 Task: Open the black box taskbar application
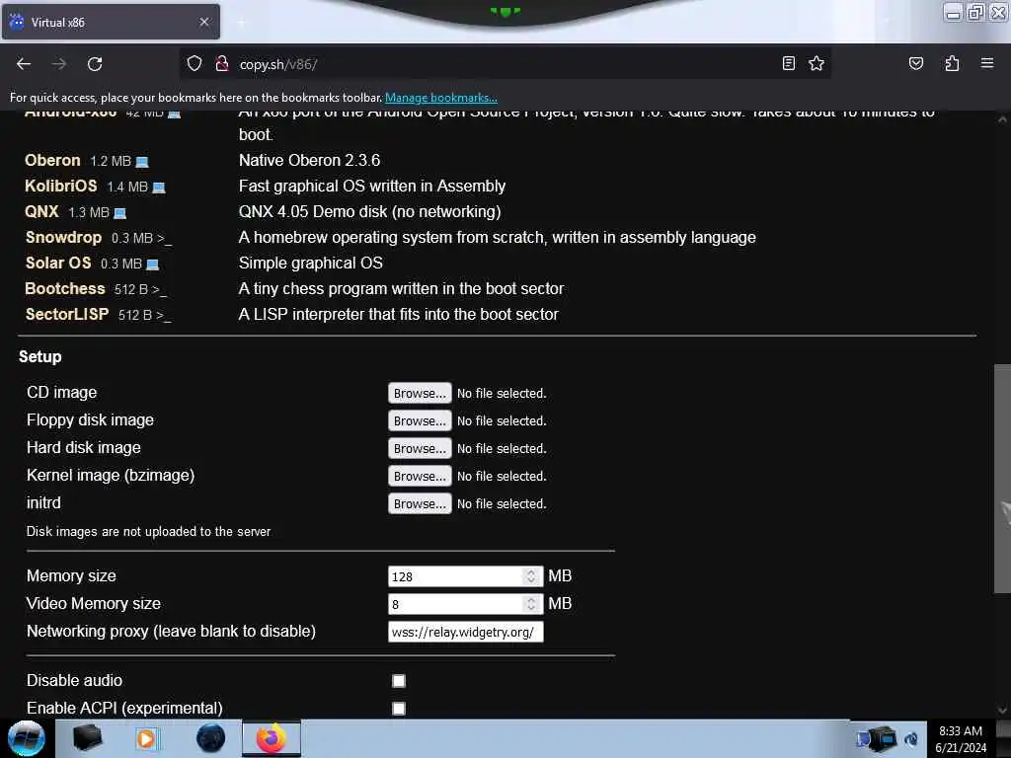click(87, 738)
